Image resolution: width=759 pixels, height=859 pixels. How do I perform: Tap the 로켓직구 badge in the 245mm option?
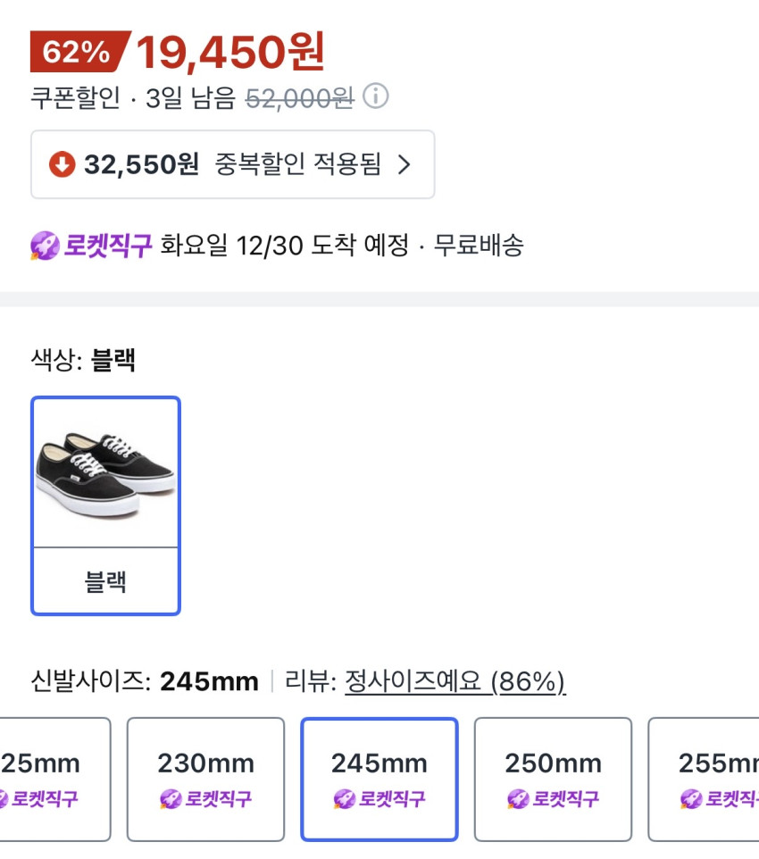(379, 798)
